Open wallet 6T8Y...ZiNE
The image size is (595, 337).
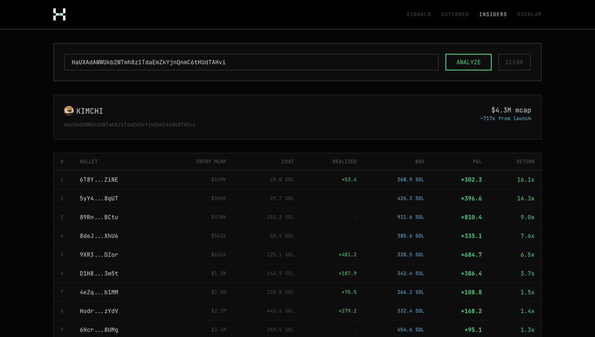99,180
